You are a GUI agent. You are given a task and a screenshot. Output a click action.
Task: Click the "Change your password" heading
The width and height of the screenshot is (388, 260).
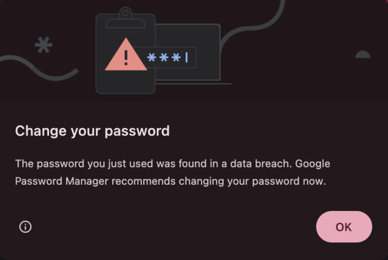click(x=92, y=131)
